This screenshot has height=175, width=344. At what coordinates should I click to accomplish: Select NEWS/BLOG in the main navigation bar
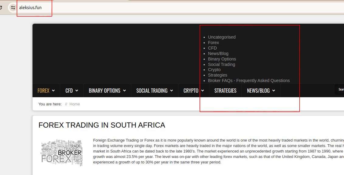tap(258, 91)
